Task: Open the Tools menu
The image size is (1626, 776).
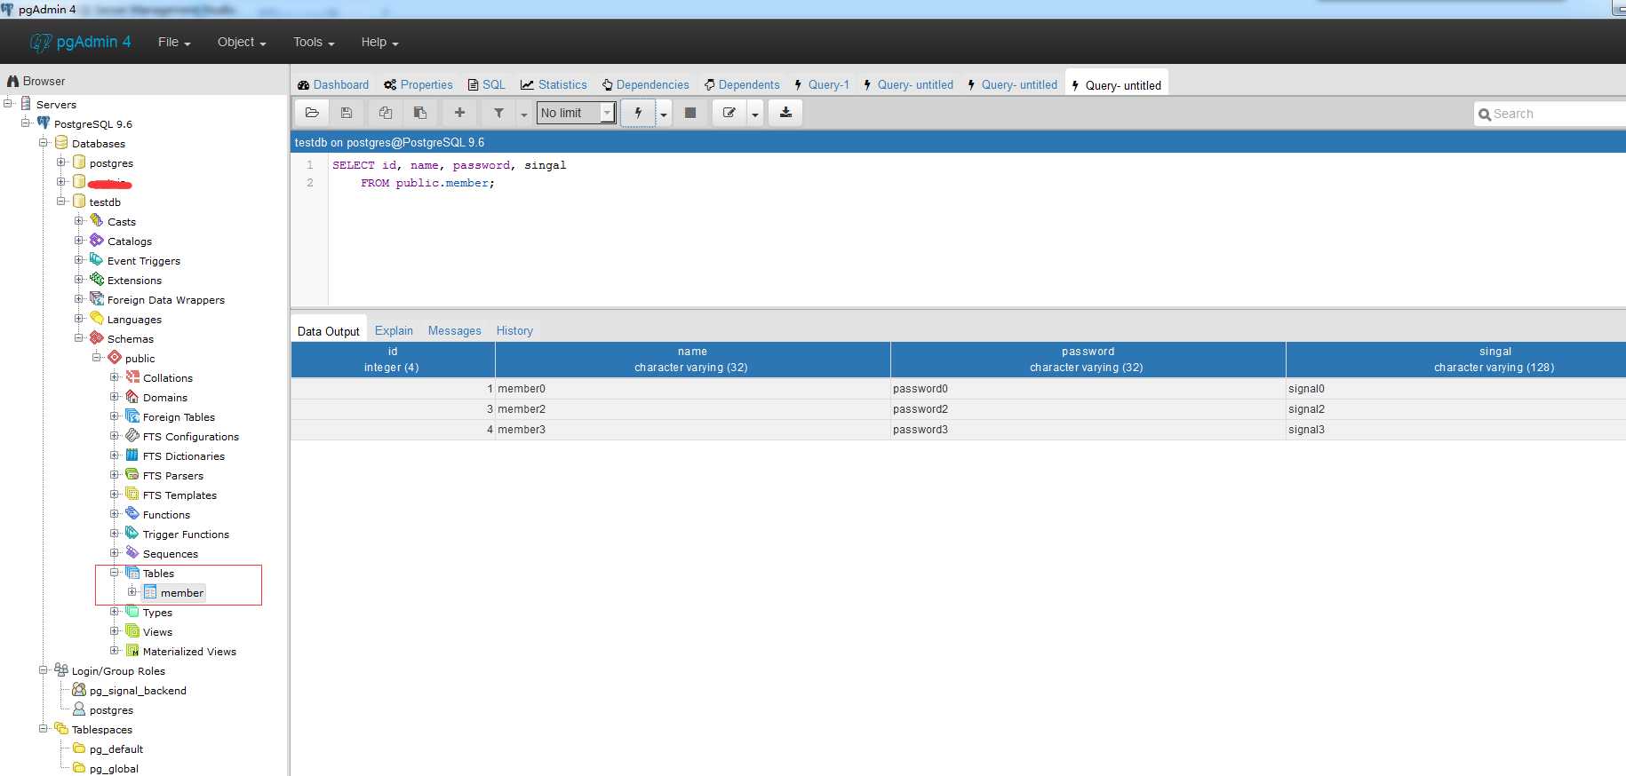Action: [x=314, y=42]
